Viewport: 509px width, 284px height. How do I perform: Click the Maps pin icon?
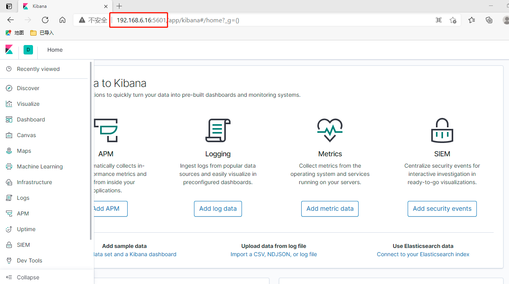point(9,151)
